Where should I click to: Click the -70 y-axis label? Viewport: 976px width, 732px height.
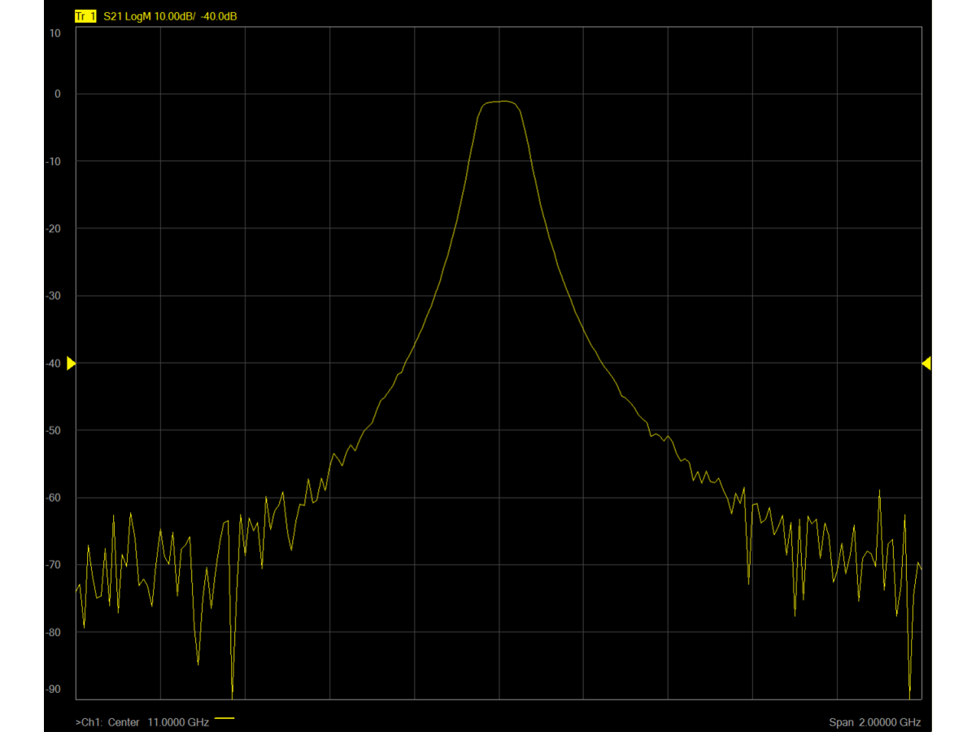54,564
